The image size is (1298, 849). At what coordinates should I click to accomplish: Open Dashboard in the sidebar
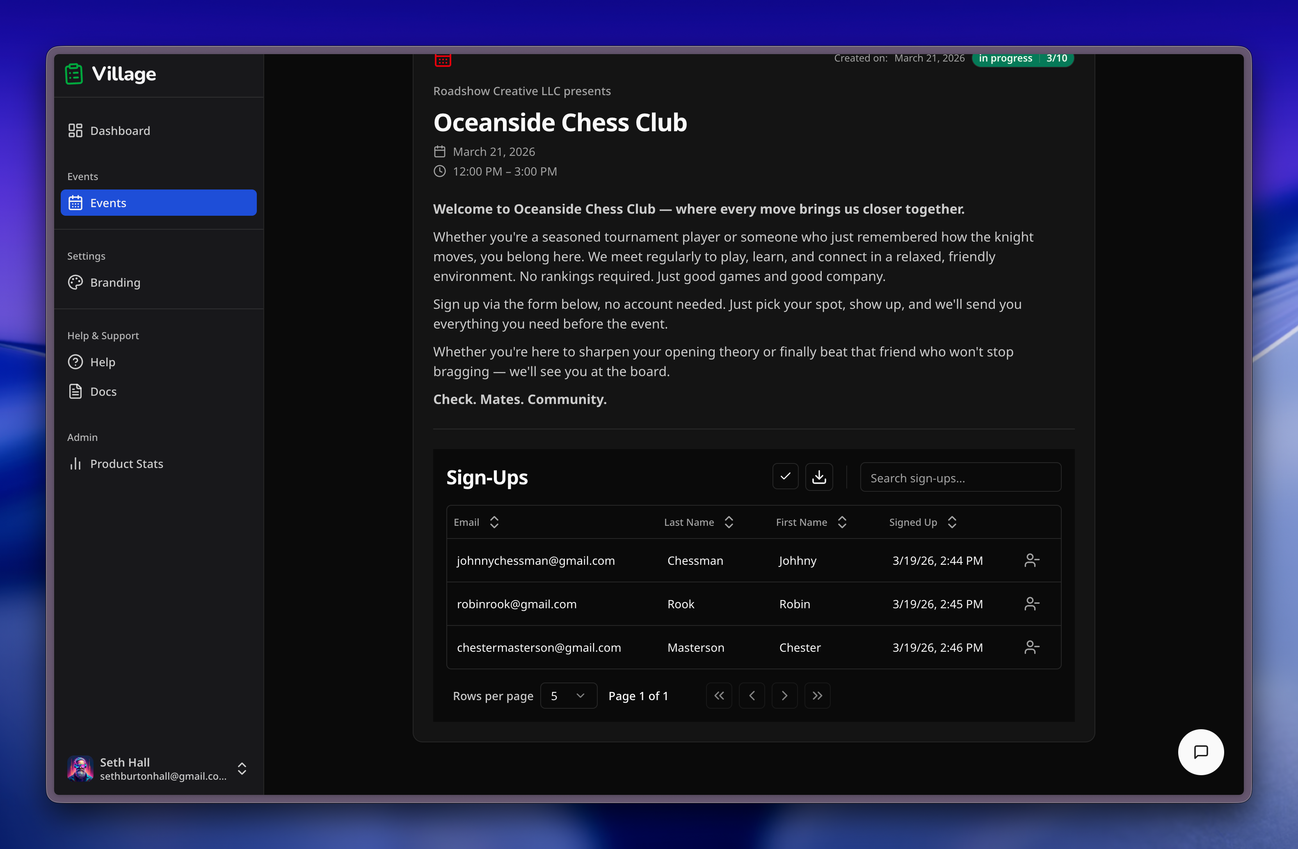(120, 131)
